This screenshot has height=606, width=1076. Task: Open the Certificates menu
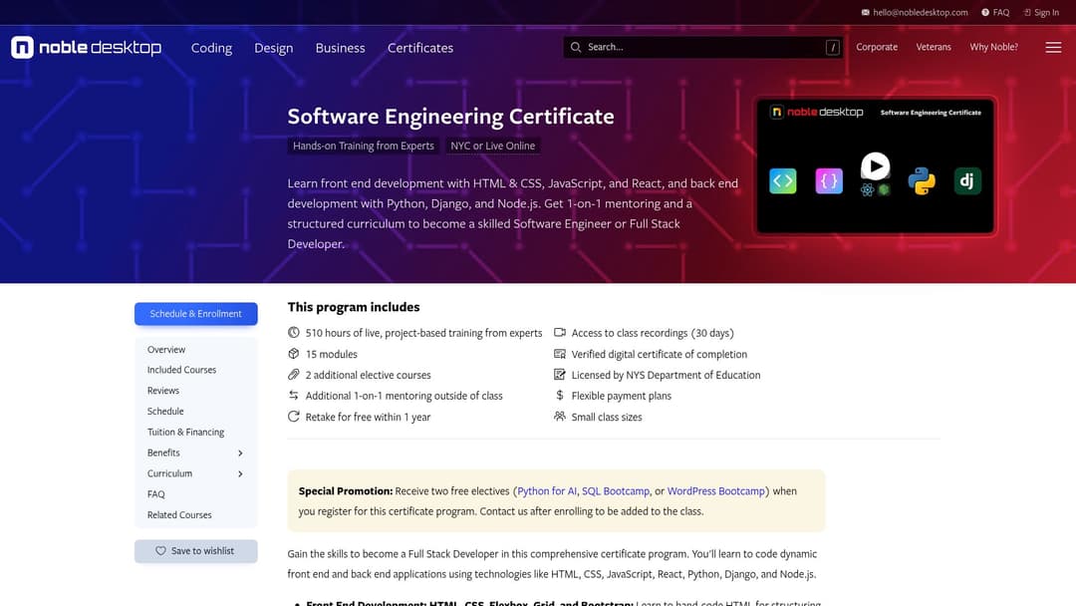click(420, 48)
